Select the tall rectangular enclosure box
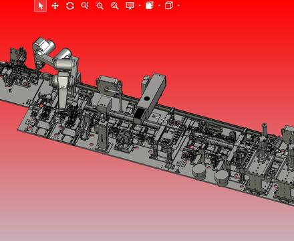The width and height of the screenshot is (294, 241). coord(152,97)
